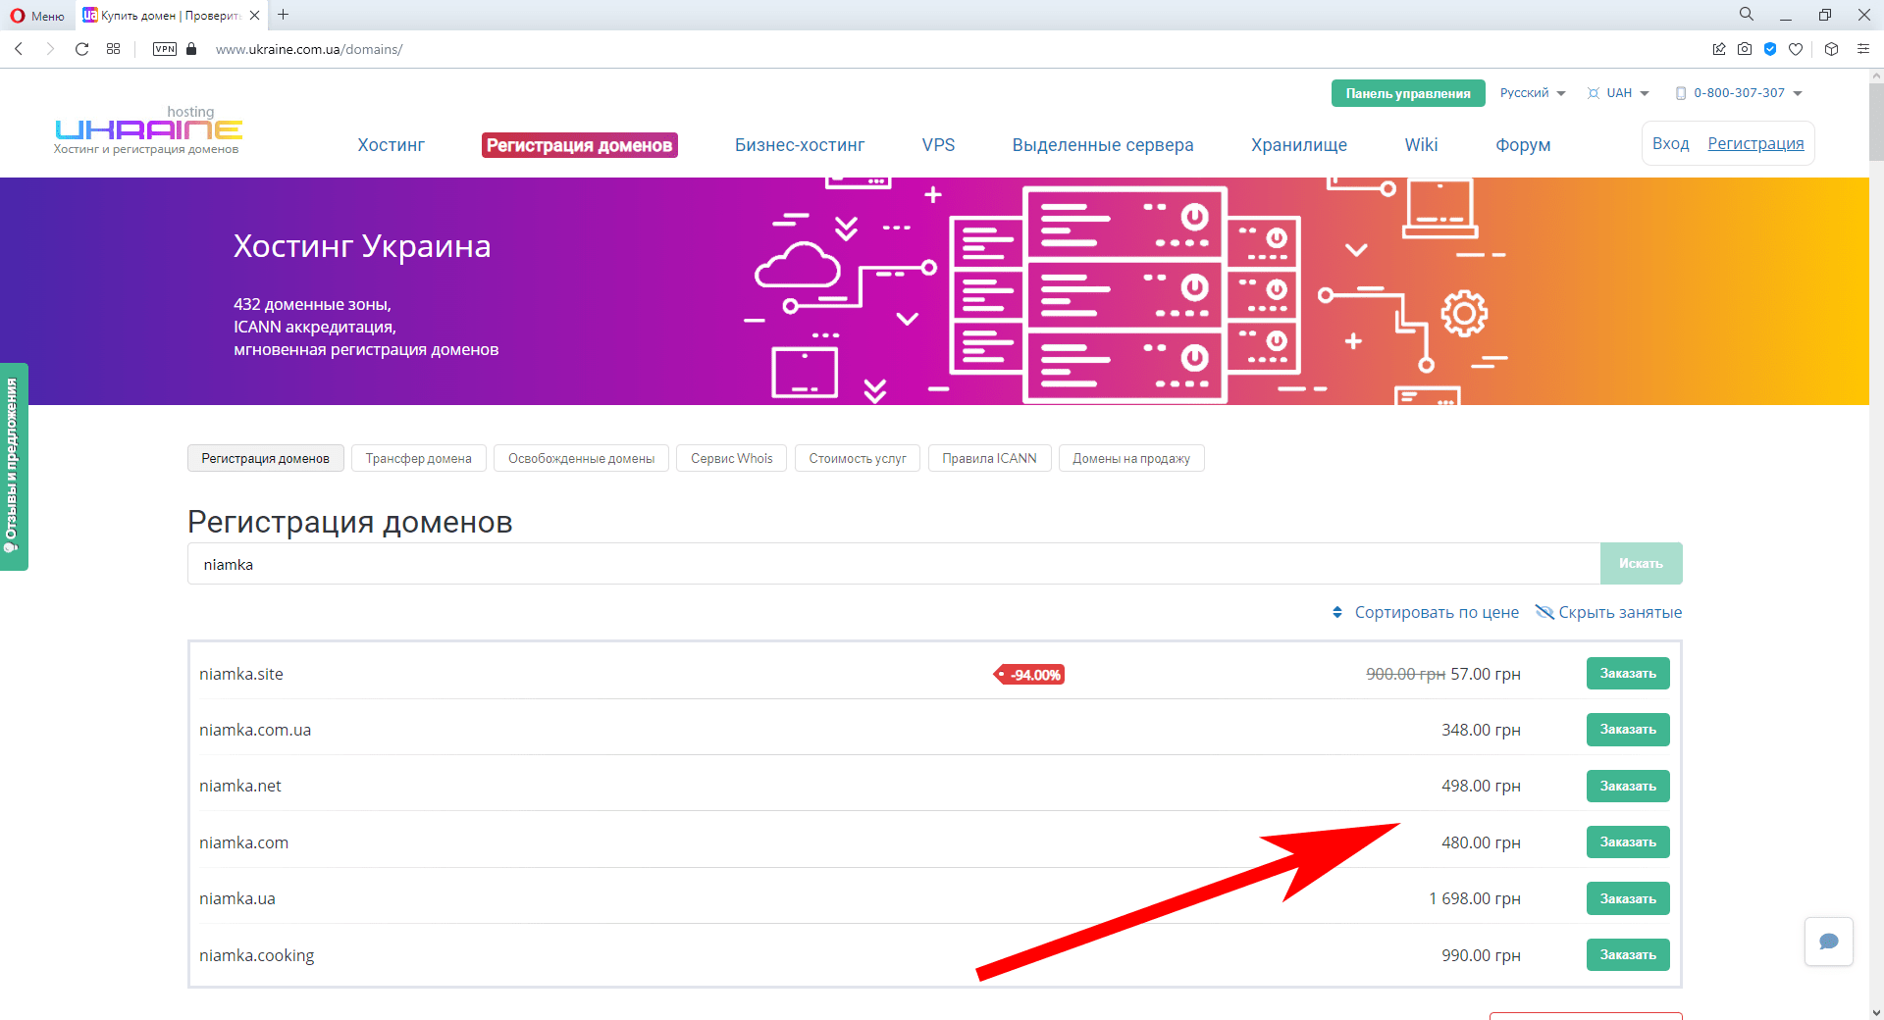
Task: Open the snapshot camera icon
Action: click(1745, 49)
